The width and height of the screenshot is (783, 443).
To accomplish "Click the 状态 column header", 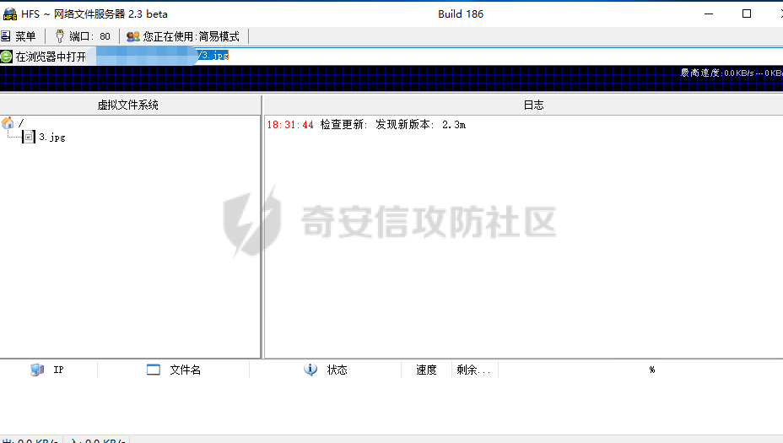I will pyautogui.click(x=325, y=370).
